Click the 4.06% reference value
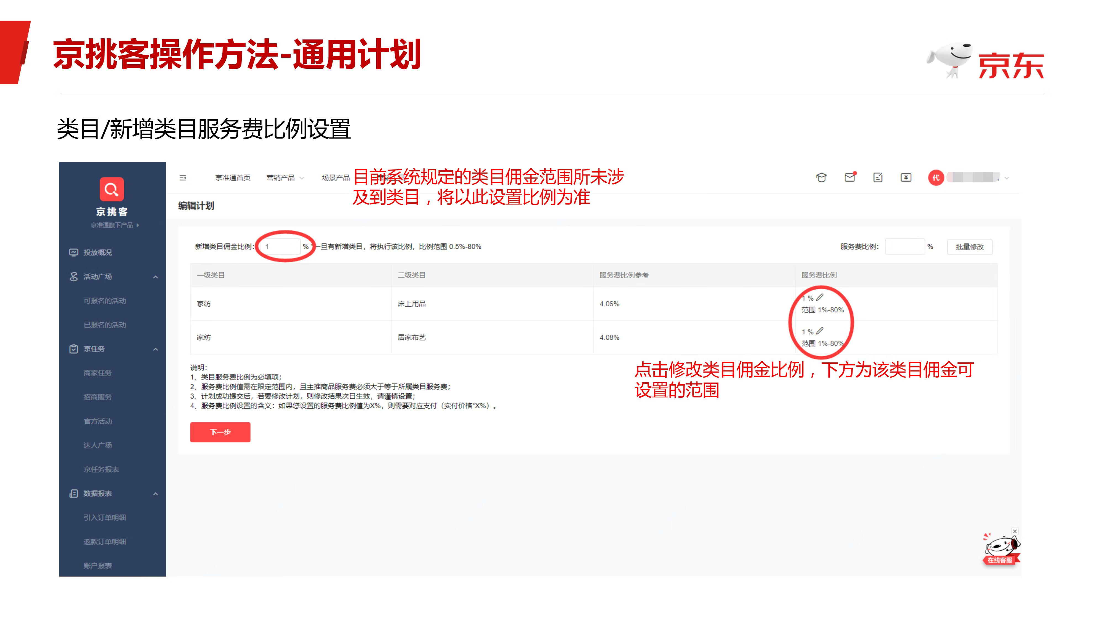 click(609, 303)
